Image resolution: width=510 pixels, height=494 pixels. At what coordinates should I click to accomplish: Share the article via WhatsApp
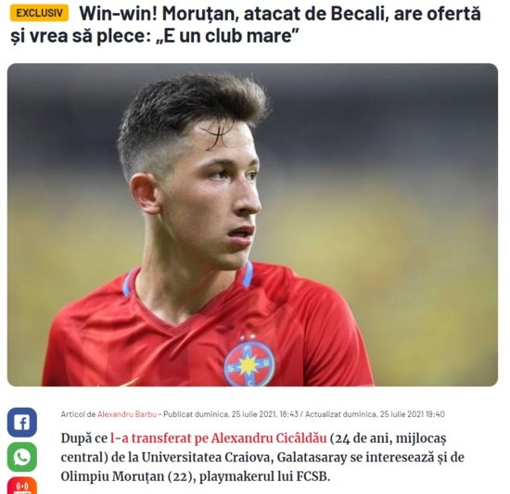click(x=22, y=457)
